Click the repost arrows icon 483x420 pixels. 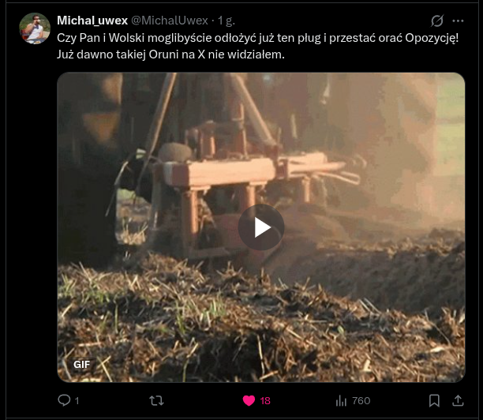pos(156,400)
